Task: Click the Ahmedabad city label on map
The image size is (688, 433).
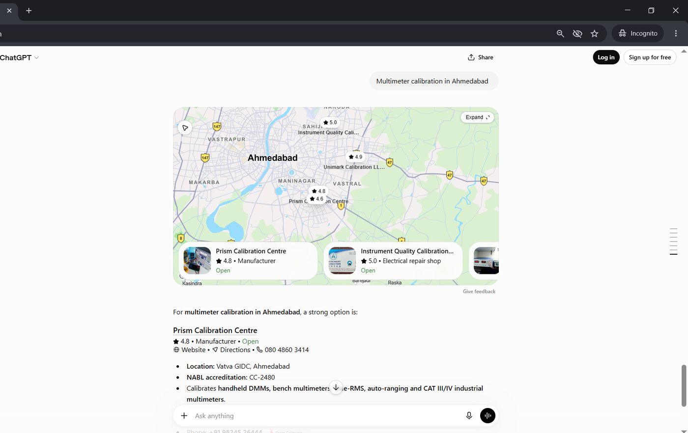Action: click(x=272, y=158)
